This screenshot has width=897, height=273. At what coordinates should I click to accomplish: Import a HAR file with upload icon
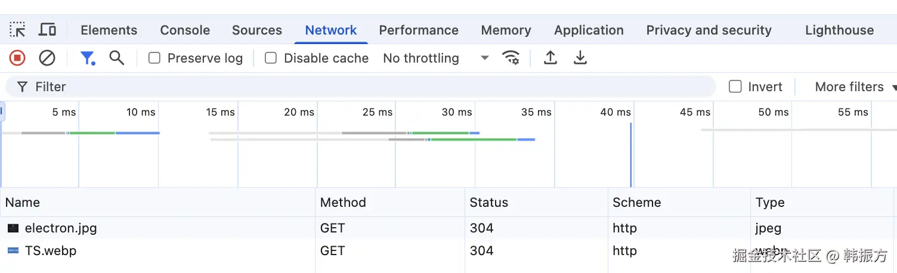(x=550, y=58)
